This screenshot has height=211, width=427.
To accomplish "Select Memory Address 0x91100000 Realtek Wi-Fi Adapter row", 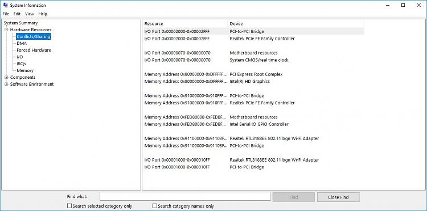I will (x=253, y=138).
